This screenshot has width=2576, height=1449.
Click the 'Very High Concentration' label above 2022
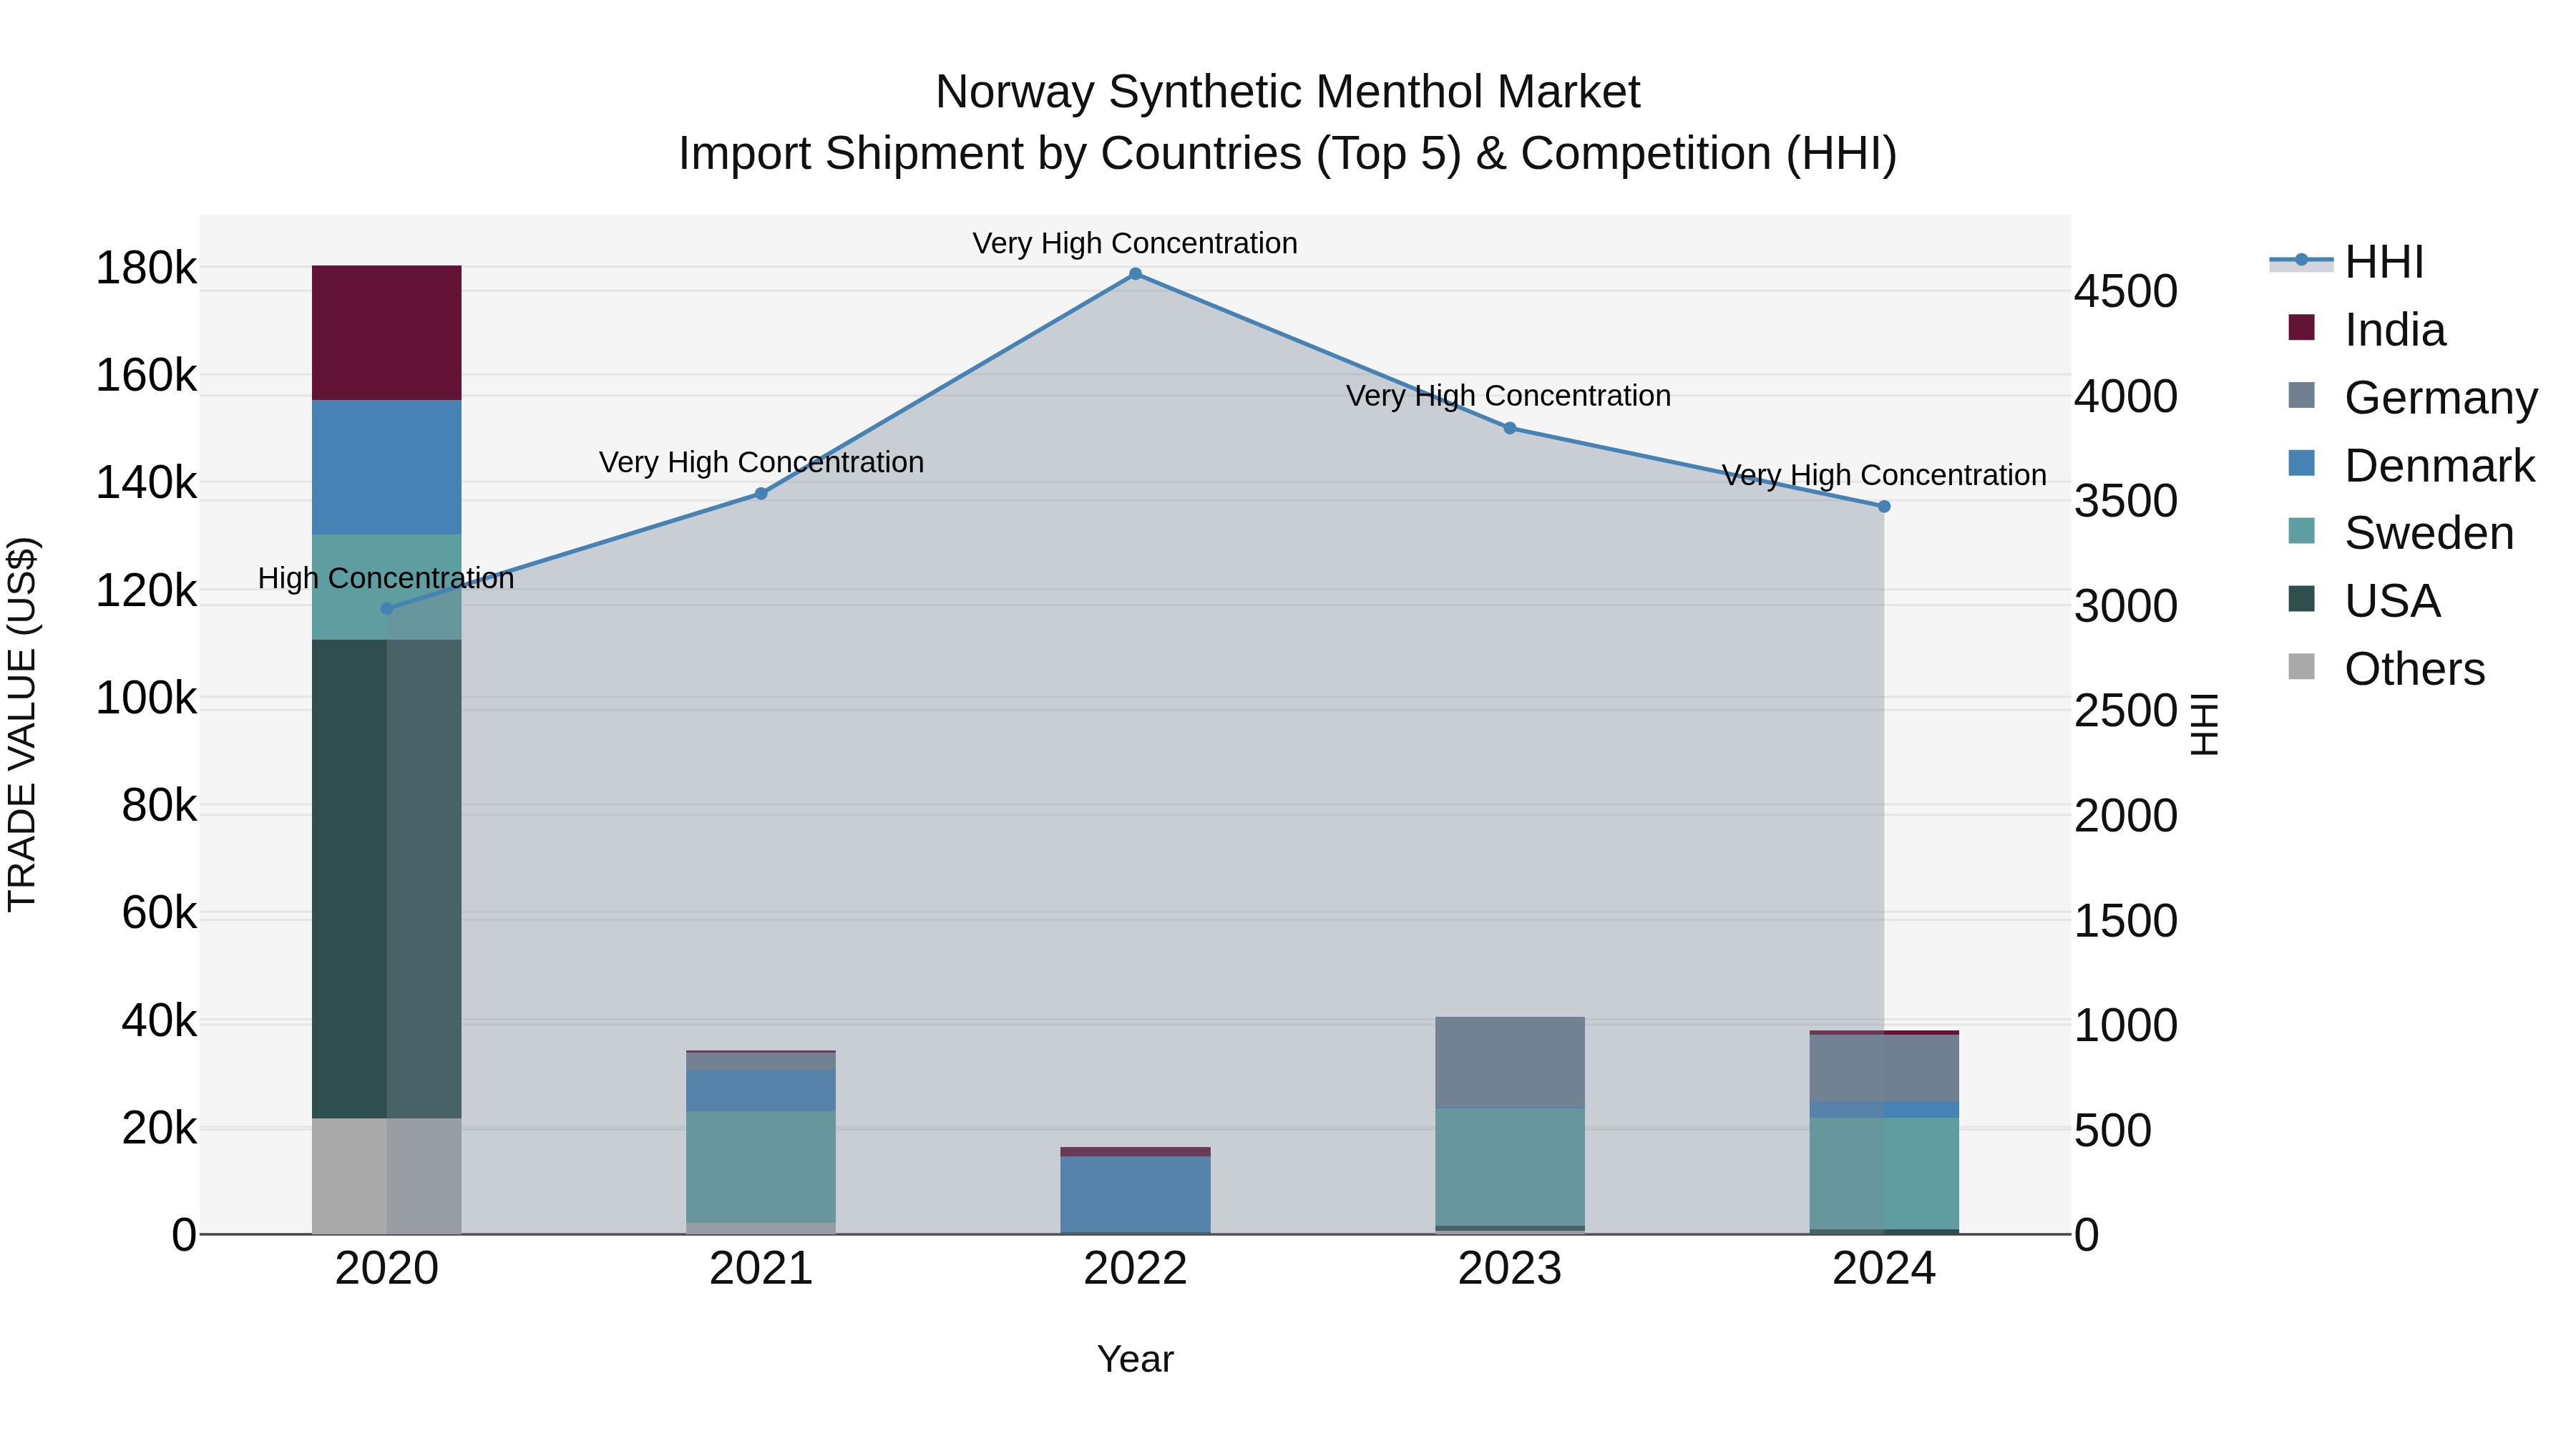click(x=1135, y=243)
